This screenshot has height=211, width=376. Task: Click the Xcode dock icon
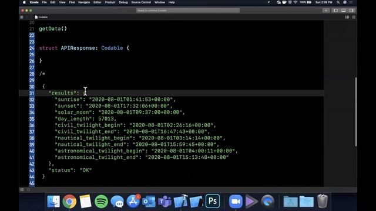(181, 202)
